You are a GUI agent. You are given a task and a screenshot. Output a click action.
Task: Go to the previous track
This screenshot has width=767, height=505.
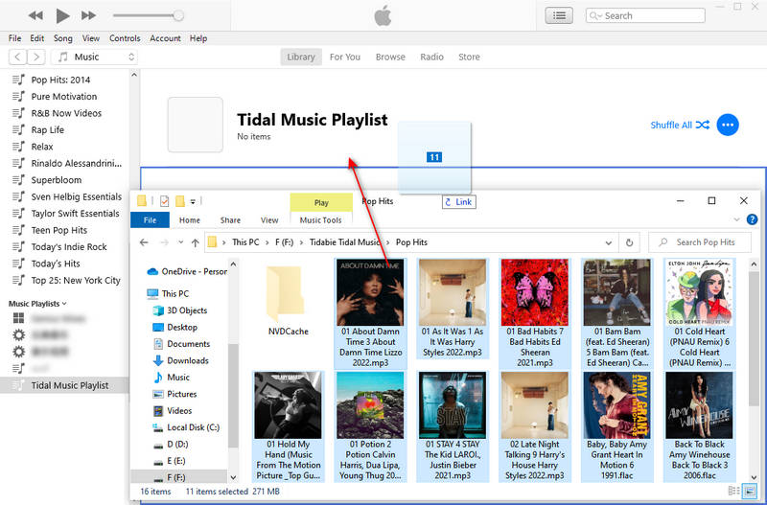pos(35,15)
